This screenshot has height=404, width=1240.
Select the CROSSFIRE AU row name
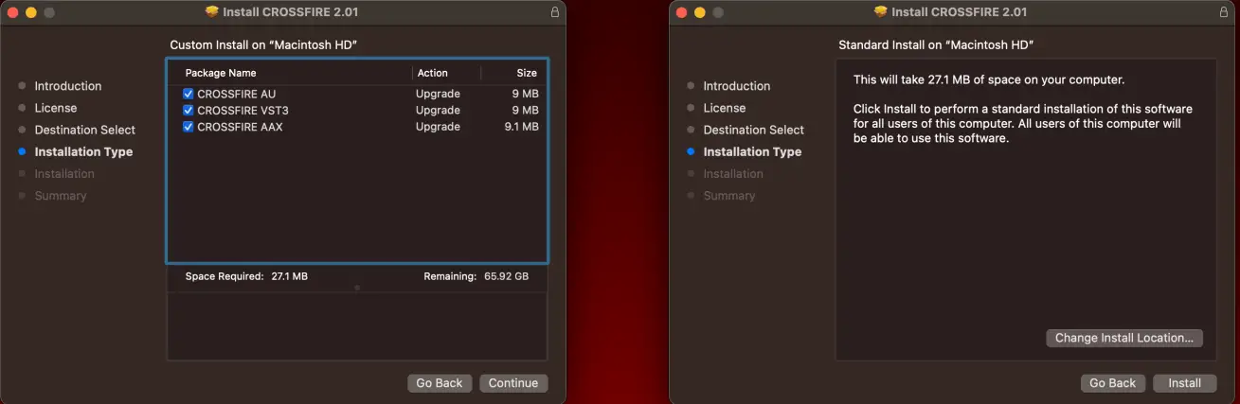click(237, 94)
